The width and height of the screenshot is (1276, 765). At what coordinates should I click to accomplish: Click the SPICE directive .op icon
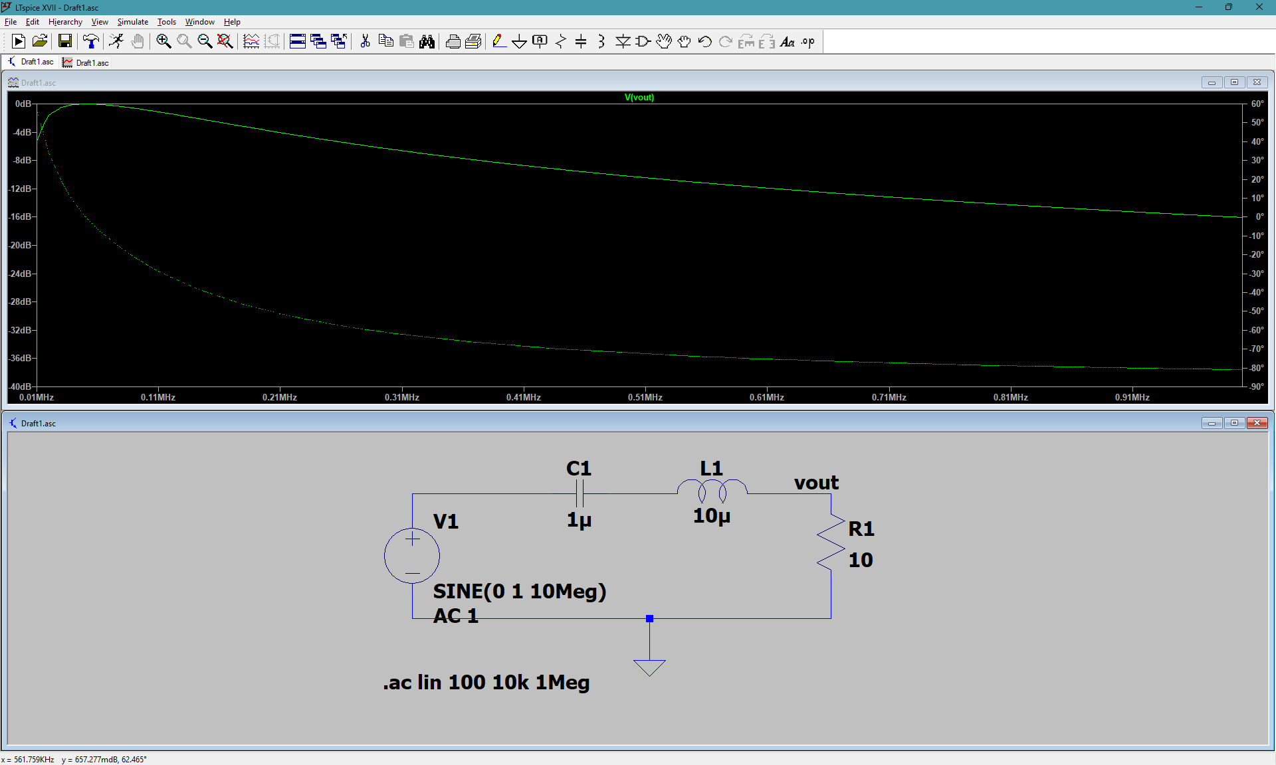[x=808, y=41]
